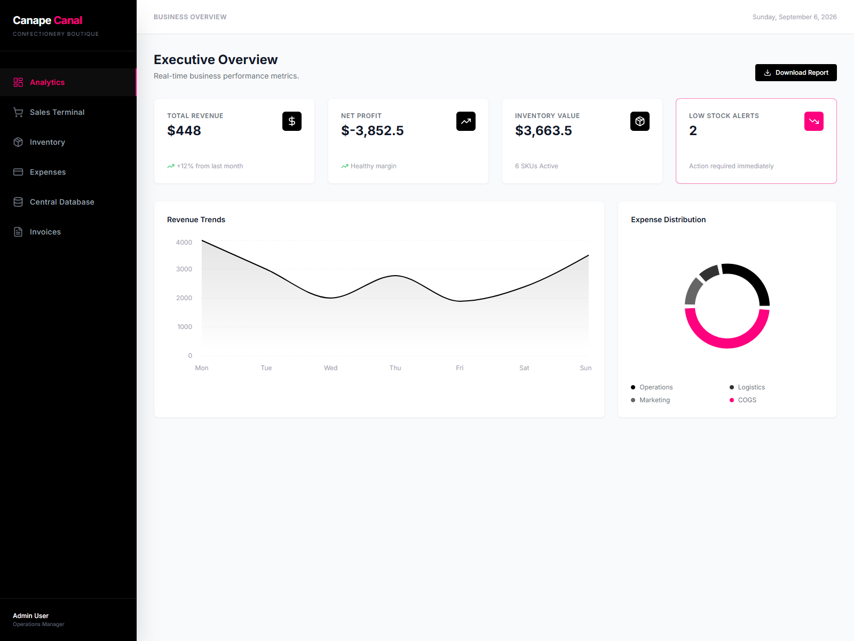The width and height of the screenshot is (854, 641).
Task: Click the 'Wed' label on the chart axis
Action: [x=331, y=368]
